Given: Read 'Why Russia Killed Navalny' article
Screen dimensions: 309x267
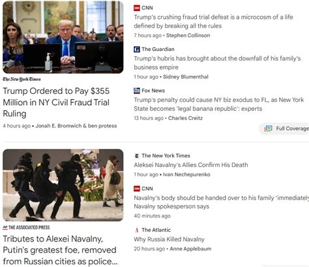Looking at the screenshot, I should (x=169, y=240).
